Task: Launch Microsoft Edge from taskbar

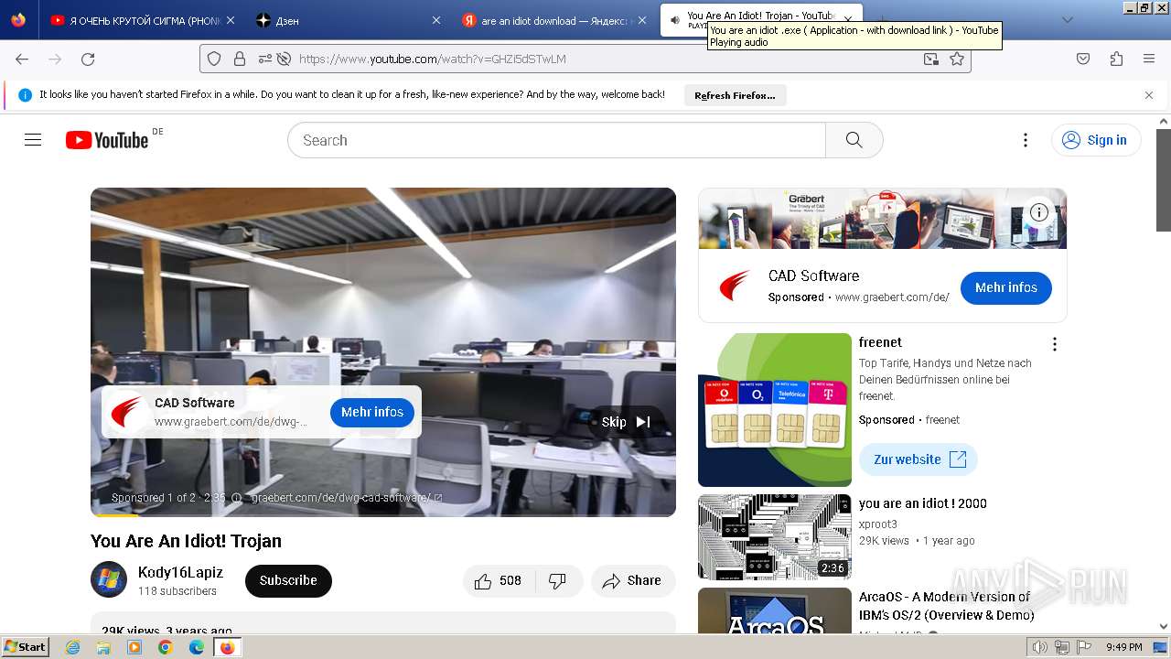Action: (x=197, y=647)
